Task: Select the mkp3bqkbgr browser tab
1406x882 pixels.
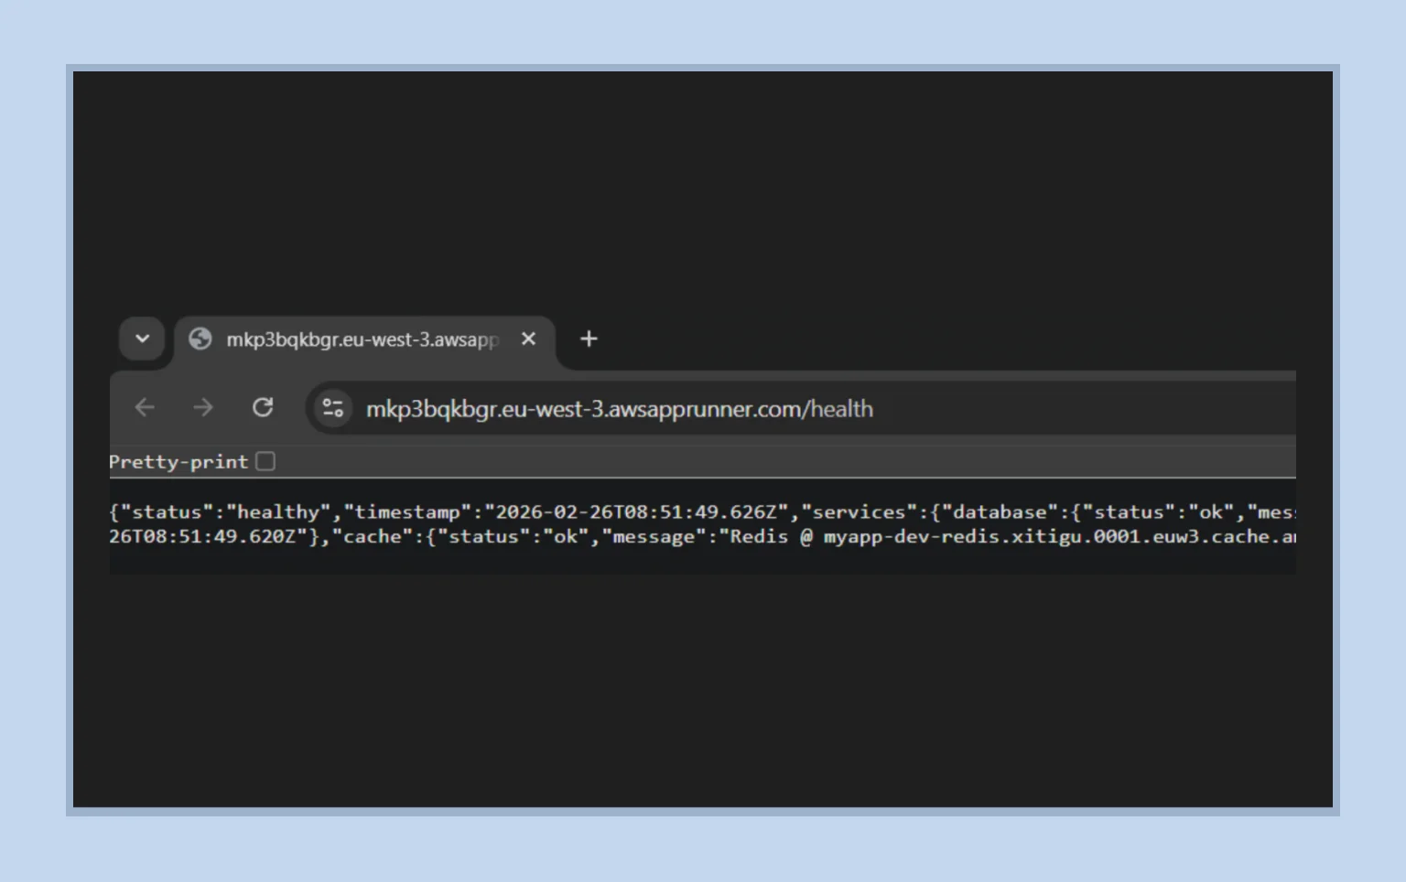Action: [357, 339]
